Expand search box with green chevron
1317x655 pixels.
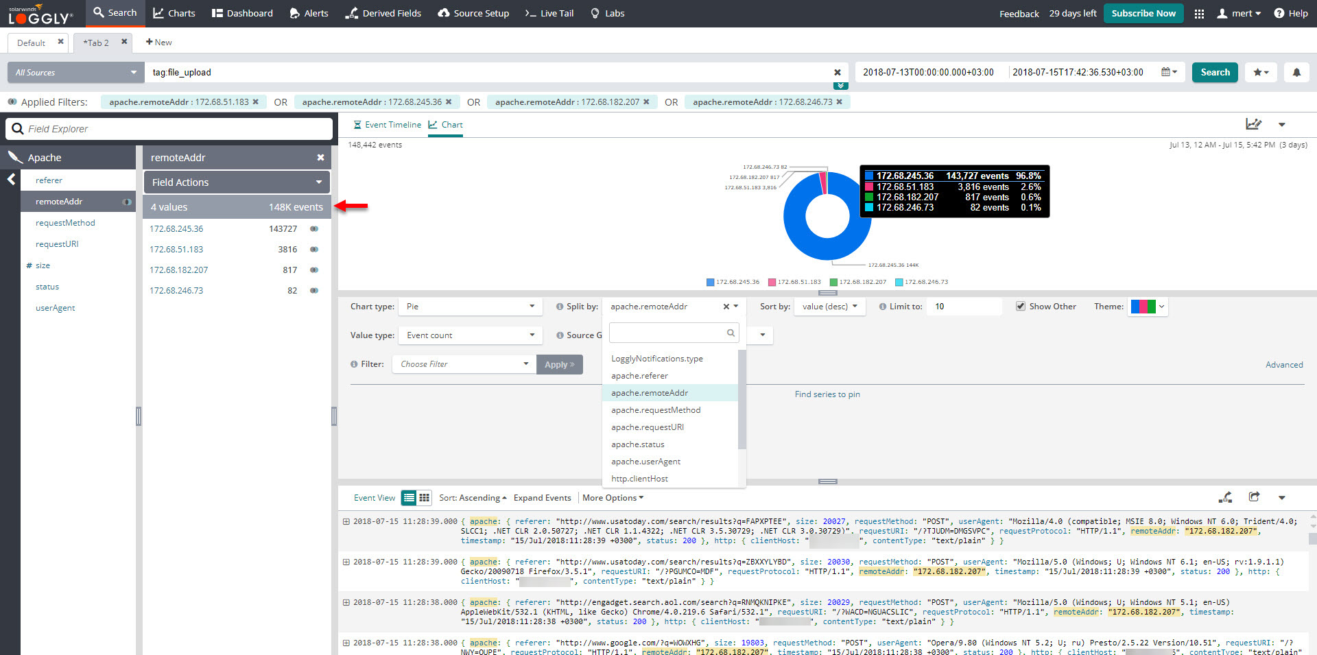[x=840, y=86]
